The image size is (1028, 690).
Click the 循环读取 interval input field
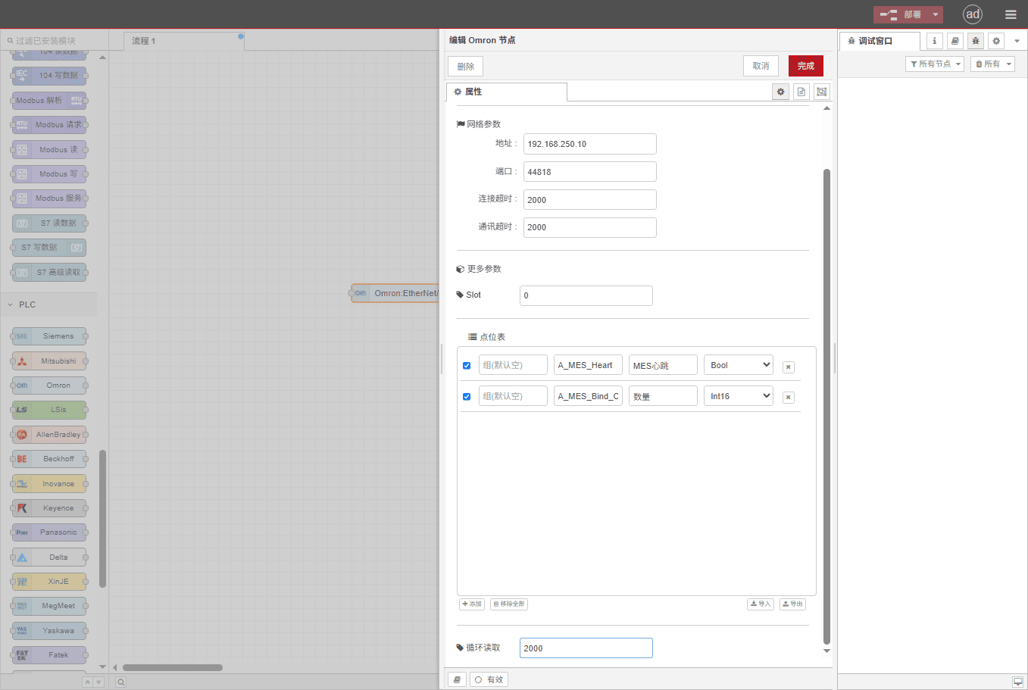pyautogui.click(x=586, y=648)
